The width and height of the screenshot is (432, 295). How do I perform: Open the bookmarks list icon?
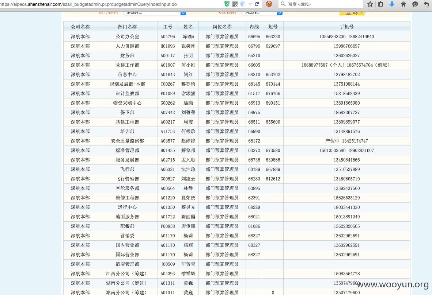pos(380,4)
